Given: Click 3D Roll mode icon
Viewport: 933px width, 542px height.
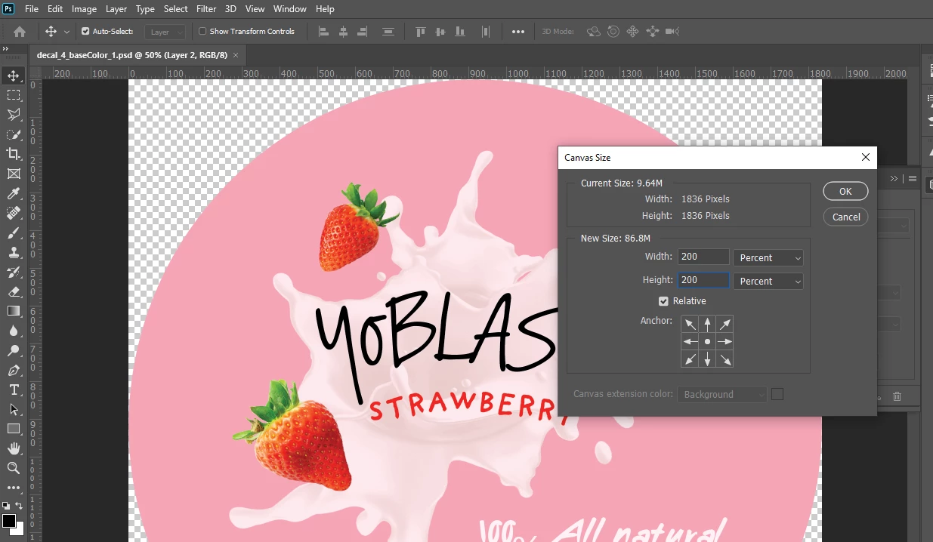Looking at the screenshot, I should pos(613,32).
